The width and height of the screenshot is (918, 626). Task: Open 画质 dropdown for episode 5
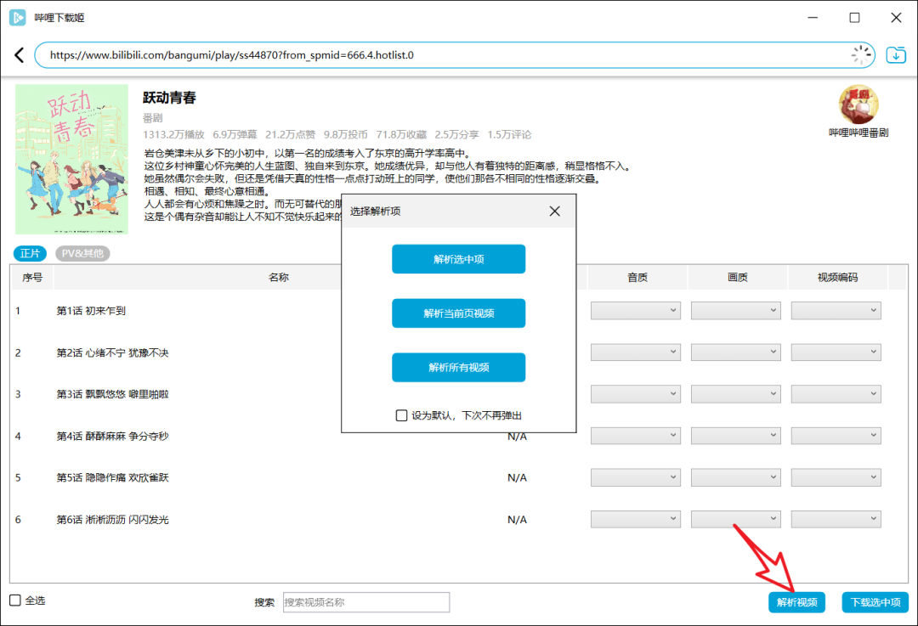click(736, 477)
